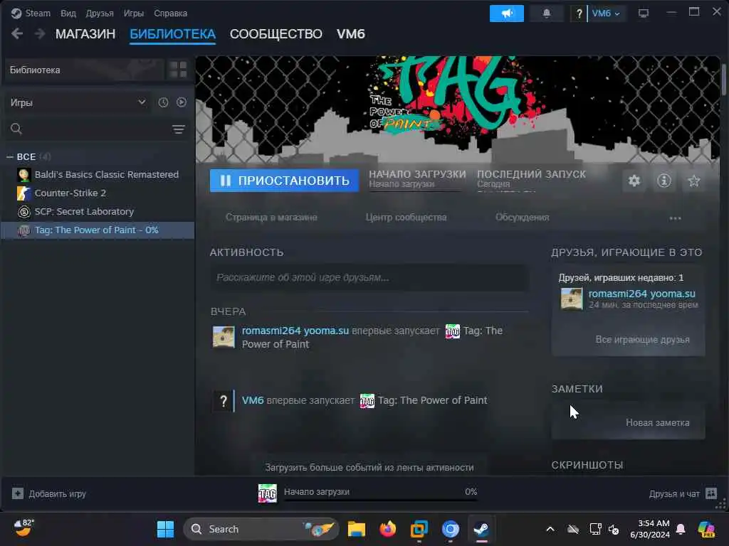This screenshot has width=729, height=546.
Task: Click Новая заметка button
Action: pyautogui.click(x=657, y=422)
